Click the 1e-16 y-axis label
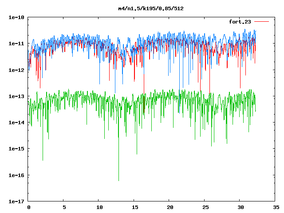The image size is (284, 213). (x=16, y=175)
